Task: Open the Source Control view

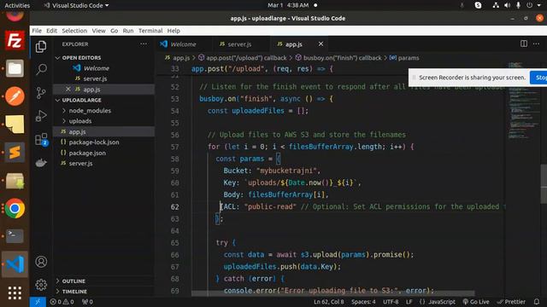Action: (41, 93)
